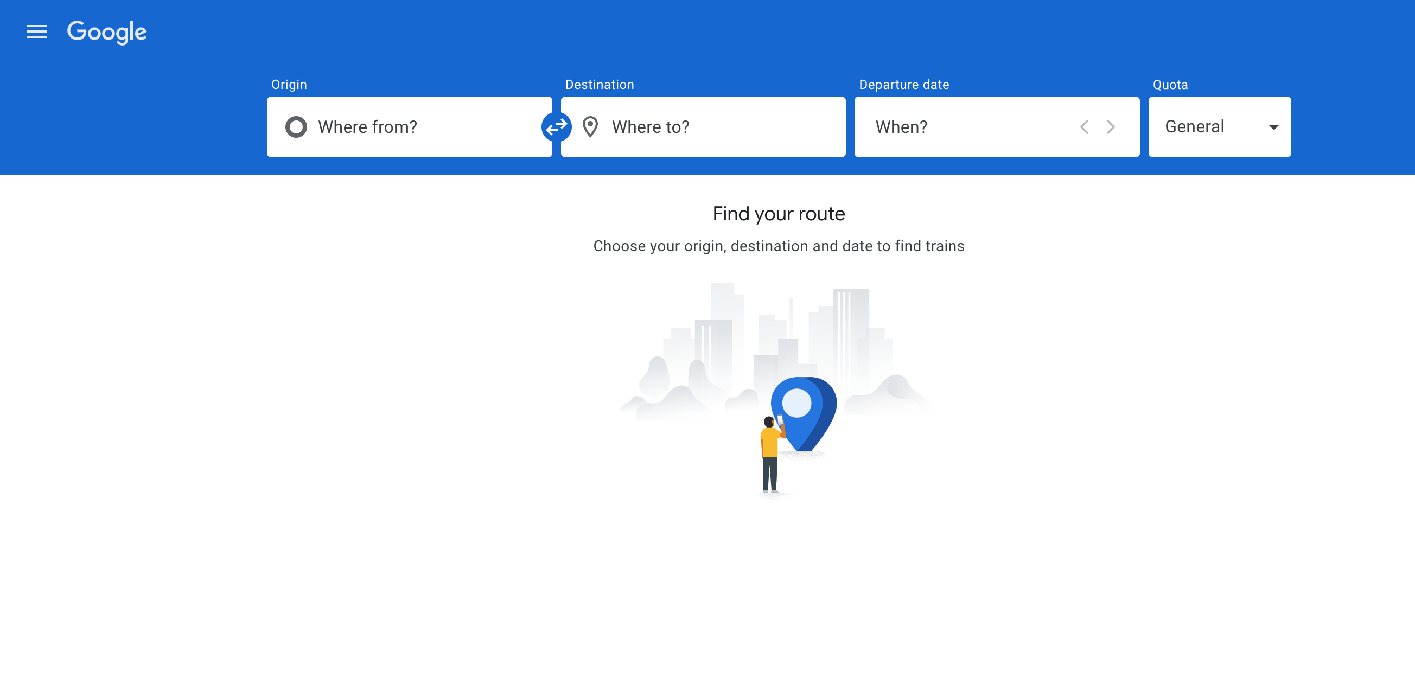Click the Origin label
Image resolution: width=1415 pixels, height=689 pixels.
(x=289, y=85)
